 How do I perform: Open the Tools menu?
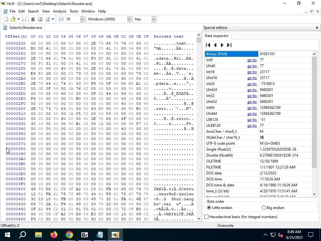[x=74, y=11]
